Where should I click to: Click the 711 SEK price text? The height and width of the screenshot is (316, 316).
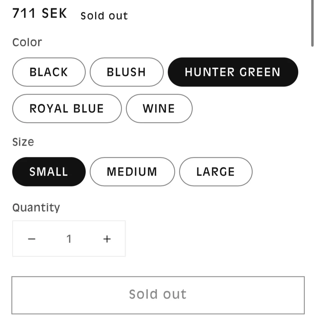pos(40,13)
